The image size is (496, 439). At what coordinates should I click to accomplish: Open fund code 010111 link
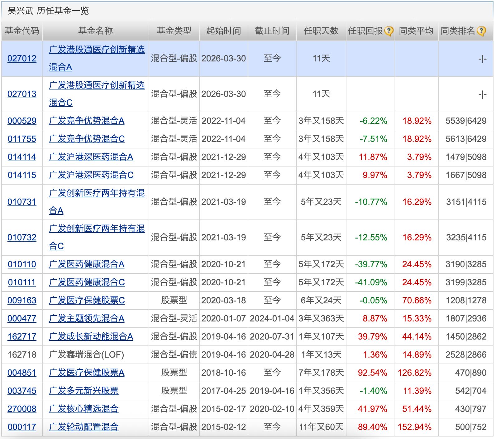tap(22, 282)
